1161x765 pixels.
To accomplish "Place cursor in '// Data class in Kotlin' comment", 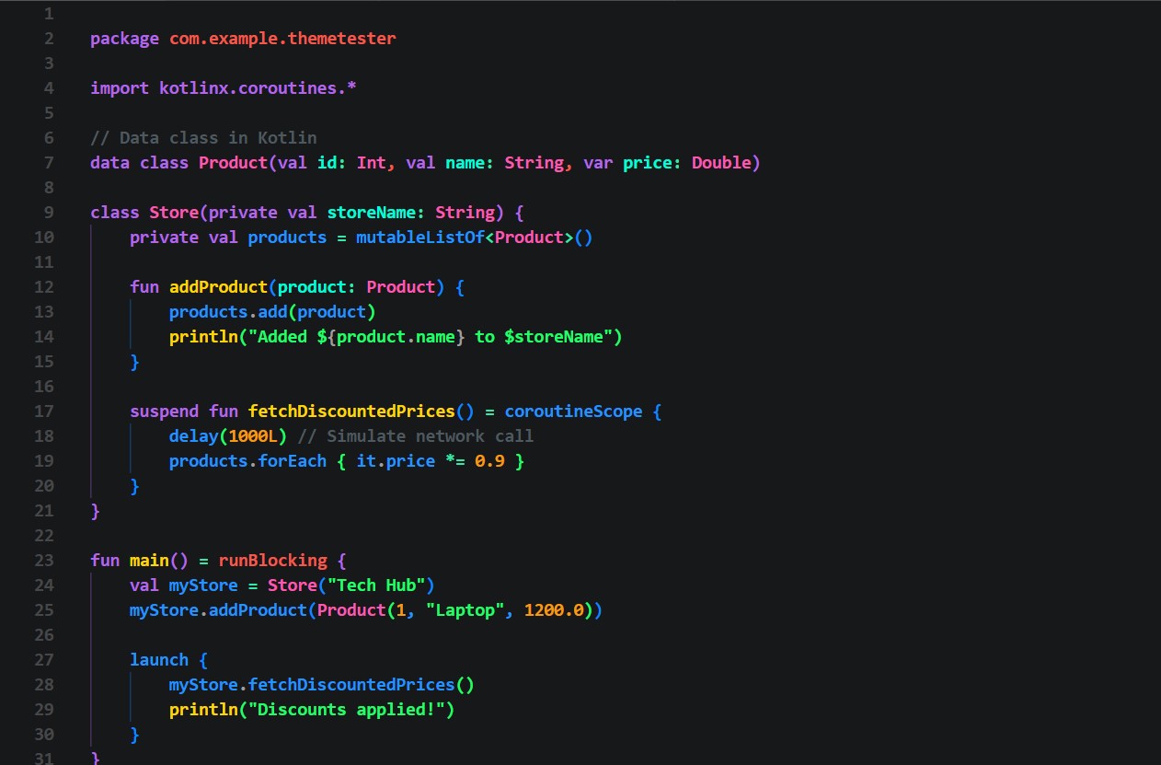I will (203, 138).
